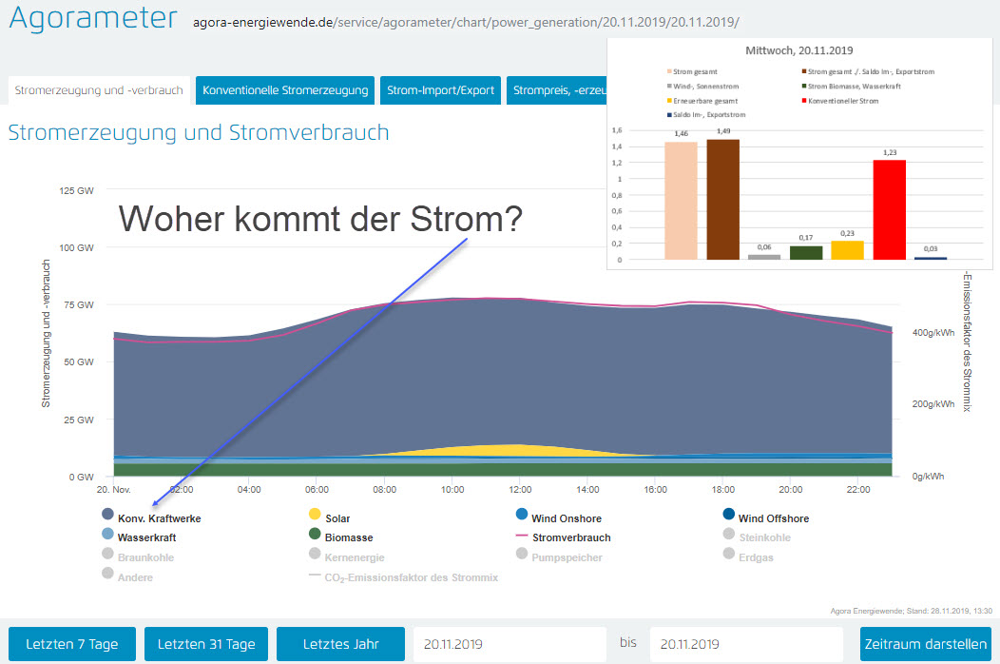1000x664 pixels.
Task: Open Konventionelle Stromerzeugung tab
Action: click(285, 90)
